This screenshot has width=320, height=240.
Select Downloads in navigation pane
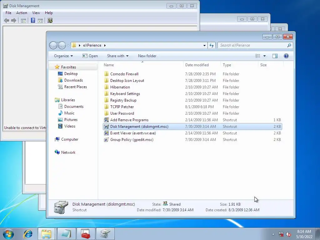73,80
